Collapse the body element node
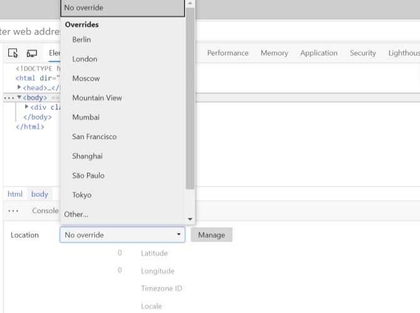The width and height of the screenshot is (420, 313). click(19, 97)
